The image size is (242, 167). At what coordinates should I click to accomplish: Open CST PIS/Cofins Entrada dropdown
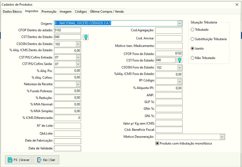78,57
